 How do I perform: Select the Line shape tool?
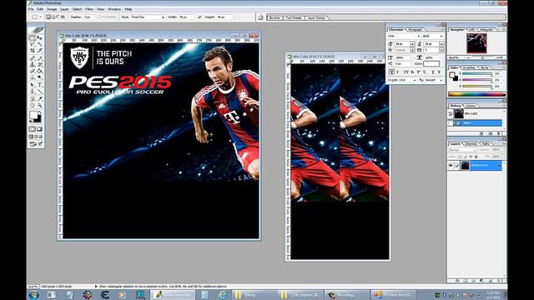point(40,91)
